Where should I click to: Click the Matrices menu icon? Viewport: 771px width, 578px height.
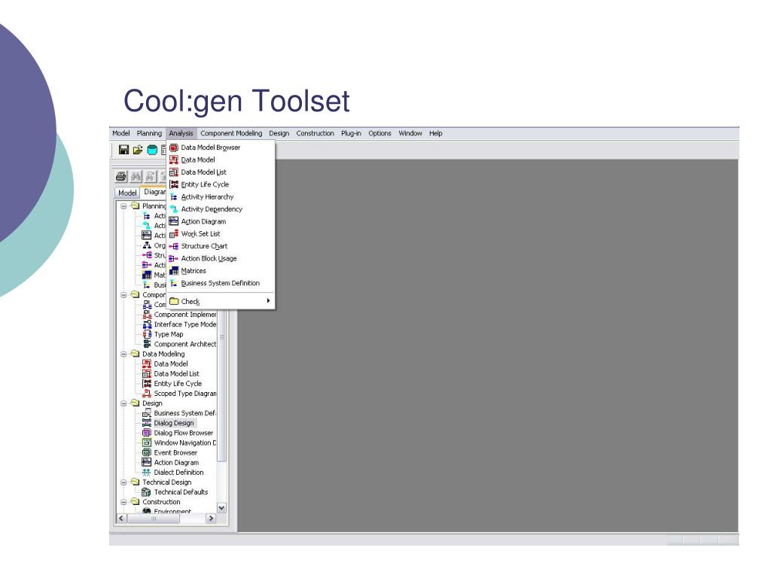(x=174, y=271)
